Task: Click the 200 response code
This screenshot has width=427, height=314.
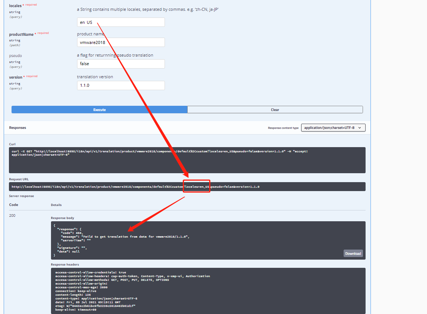Action: point(12,215)
